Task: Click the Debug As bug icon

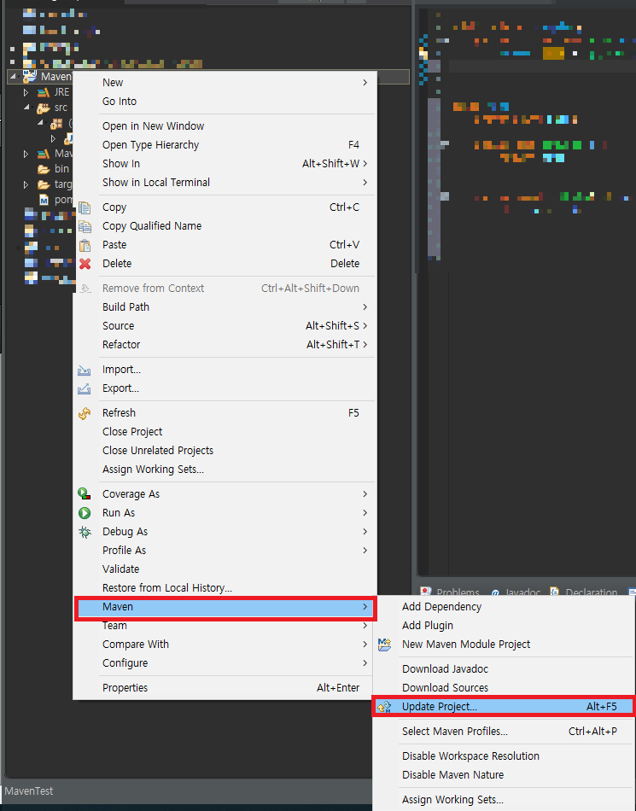Action: click(85, 532)
